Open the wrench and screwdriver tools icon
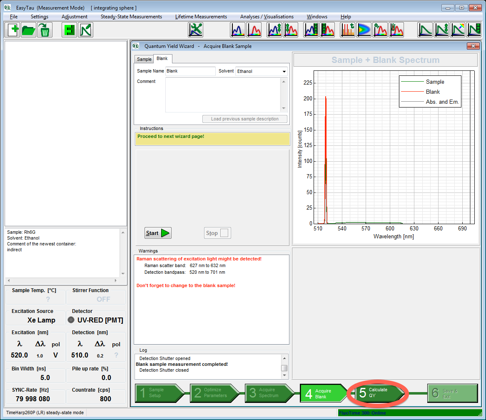The height and width of the screenshot is (420, 486). [x=195, y=30]
